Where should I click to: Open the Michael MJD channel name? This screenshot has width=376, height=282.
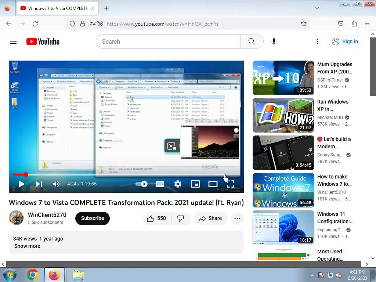click(x=330, y=117)
